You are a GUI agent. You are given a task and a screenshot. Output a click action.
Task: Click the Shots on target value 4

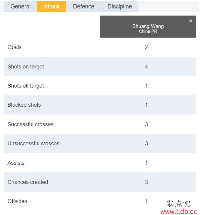coord(146,66)
